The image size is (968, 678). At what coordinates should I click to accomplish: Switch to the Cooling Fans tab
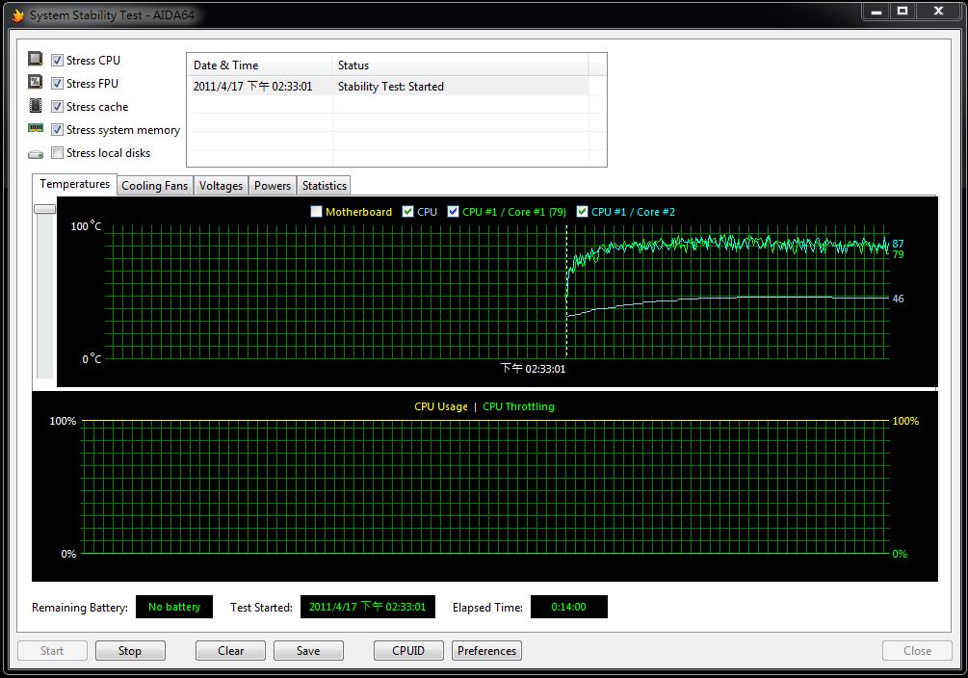pyautogui.click(x=154, y=186)
